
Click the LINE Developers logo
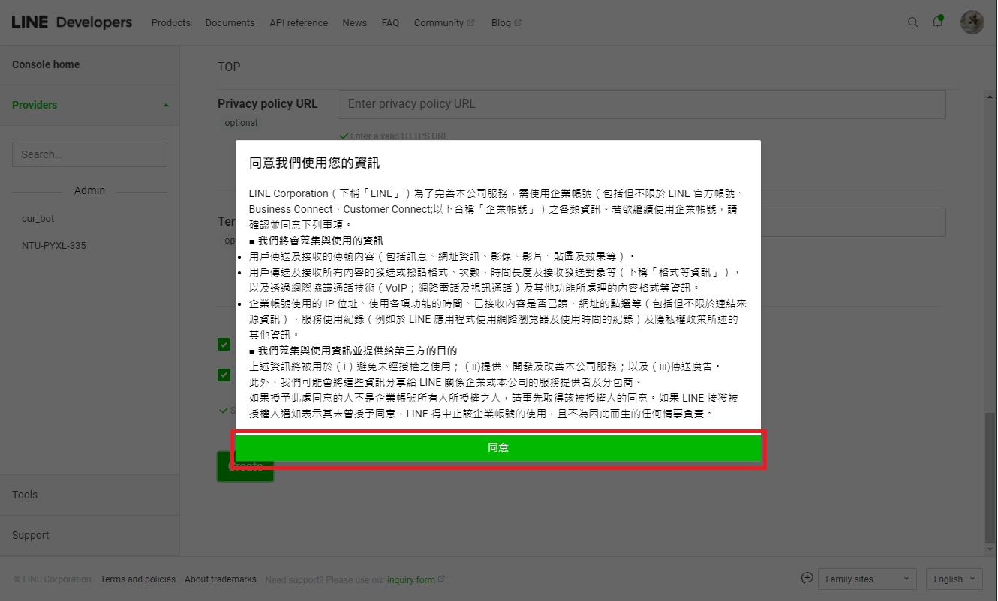72,22
